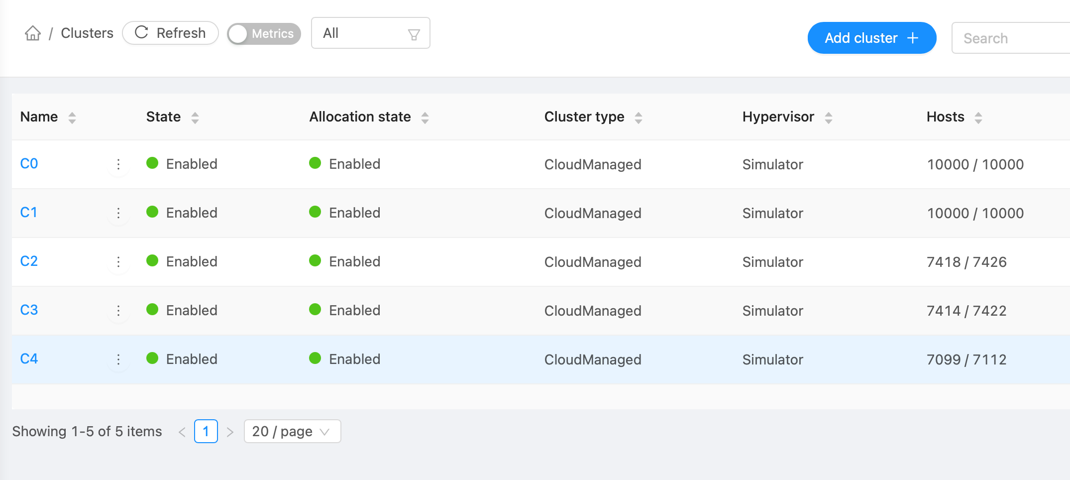Open the actions menu for cluster C0
The image size is (1070, 480).
pos(118,164)
